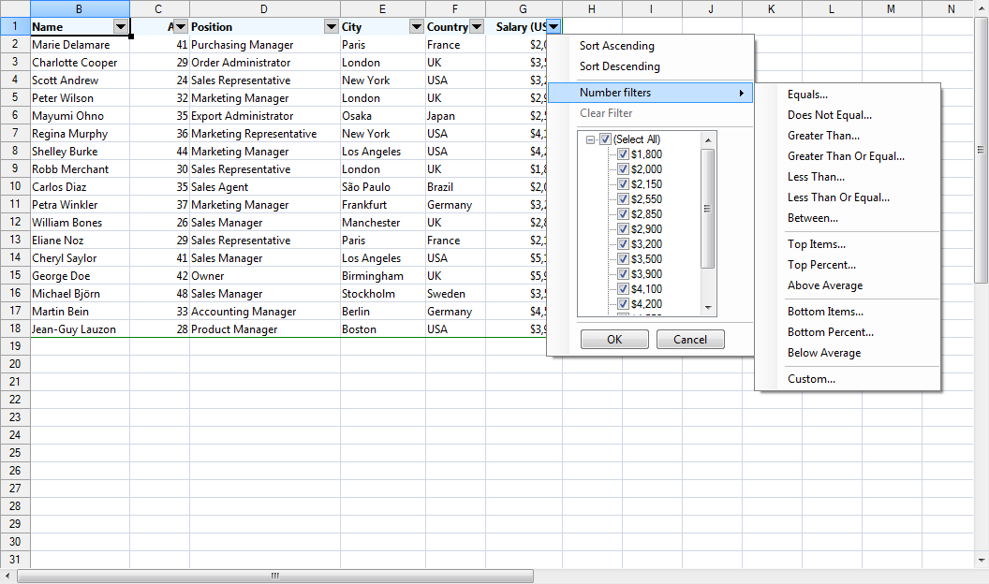Uncheck the $4,200 salary value
This screenshot has width=989, height=584.
623,303
